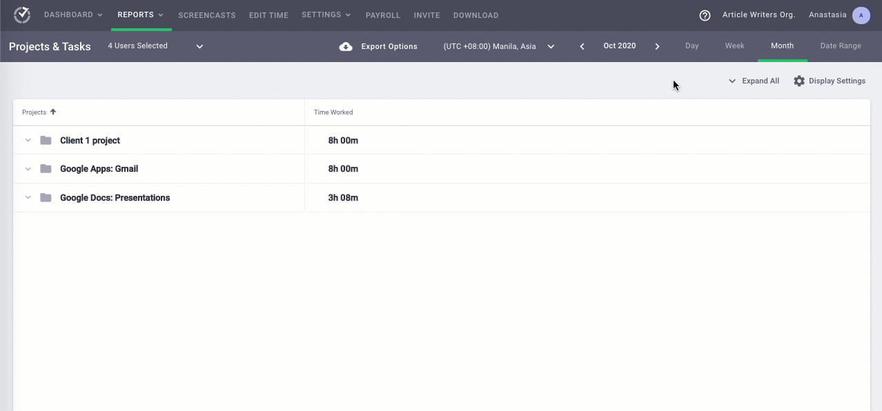Select the Date Range tab

(x=841, y=46)
